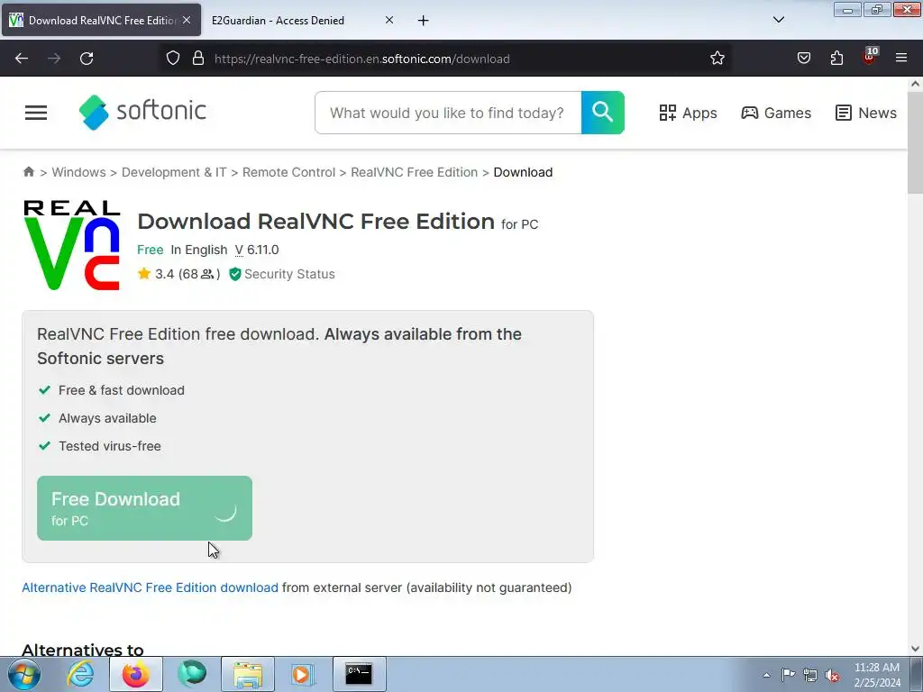The height and width of the screenshot is (692, 923).
Task: Close the E2Guardian tab
Action: pos(389,20)
